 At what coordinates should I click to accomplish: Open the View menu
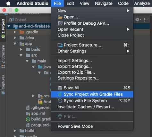click(84, 4)
